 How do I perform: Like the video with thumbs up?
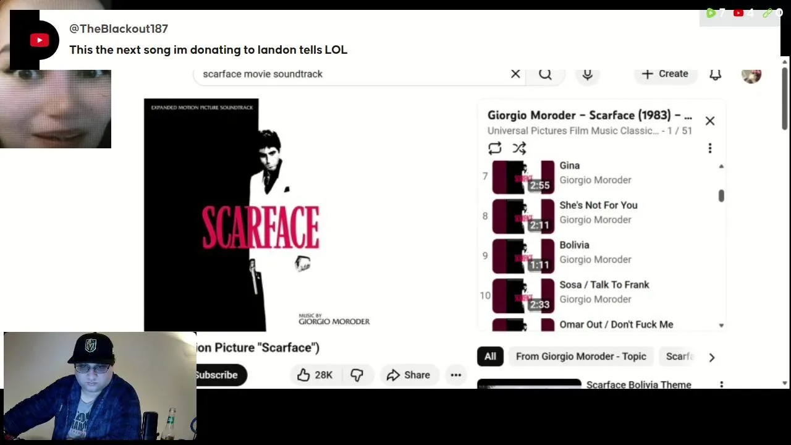315,375
